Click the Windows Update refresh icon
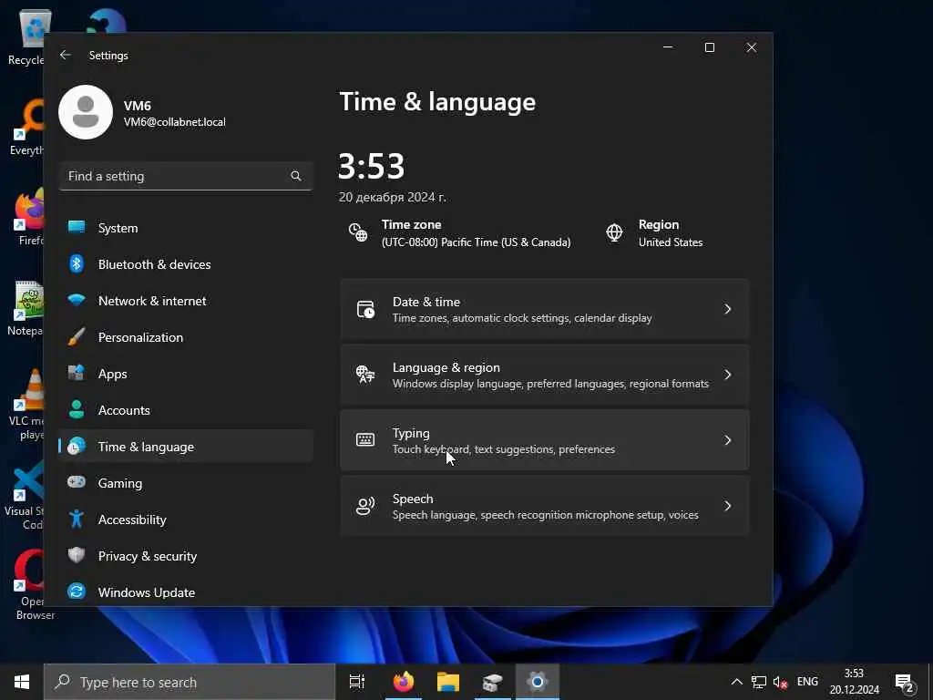 [x=77, y=592]
